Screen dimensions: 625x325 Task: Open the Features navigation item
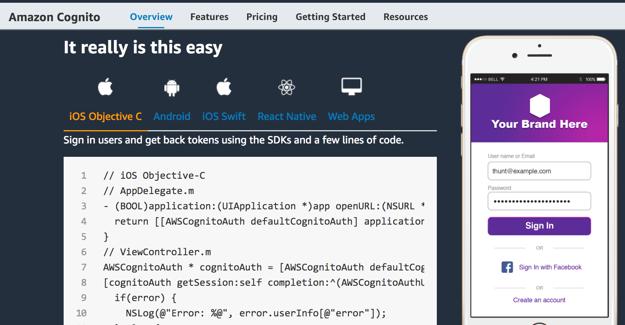click(x=209, y=17)
